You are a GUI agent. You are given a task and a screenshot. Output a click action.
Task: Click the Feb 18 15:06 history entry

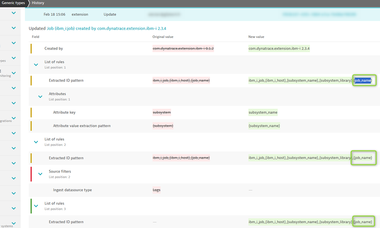tap(54, 14)
